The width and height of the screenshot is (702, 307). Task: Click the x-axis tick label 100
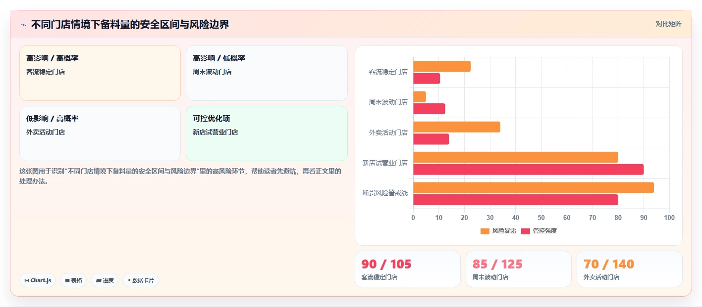(x=669, y=218)
